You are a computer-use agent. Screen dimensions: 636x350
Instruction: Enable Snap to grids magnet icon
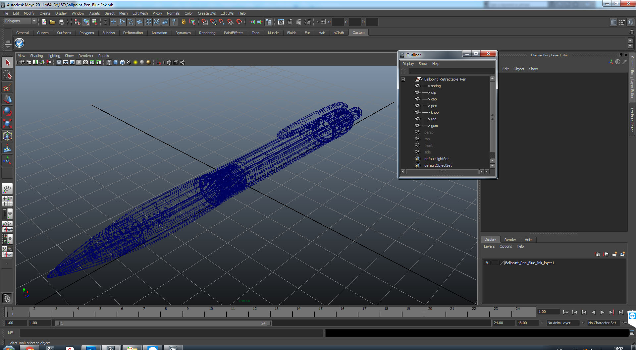[205, 22]
